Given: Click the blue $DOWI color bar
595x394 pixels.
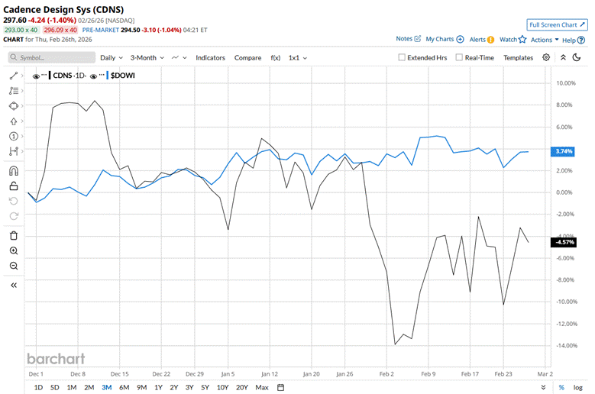Looking at the screenshot, I should (108, 76).
